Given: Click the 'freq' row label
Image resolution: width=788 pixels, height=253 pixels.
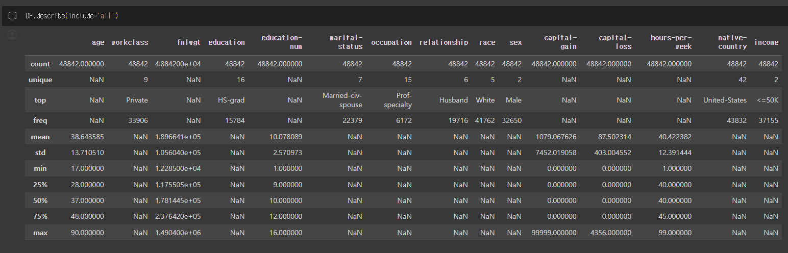Looking at the screenshot, I should pyautogui.click(x=40, y=120).
